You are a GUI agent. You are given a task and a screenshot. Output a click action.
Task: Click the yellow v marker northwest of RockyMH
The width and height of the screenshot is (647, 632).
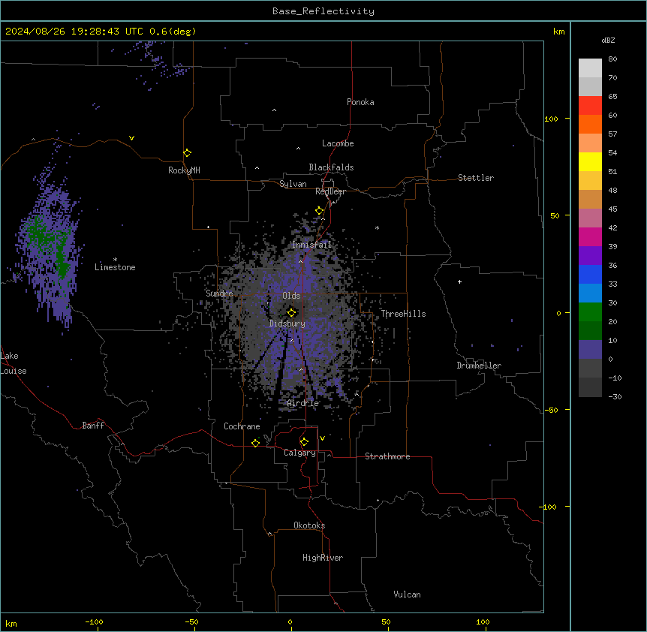coord(131,138)
